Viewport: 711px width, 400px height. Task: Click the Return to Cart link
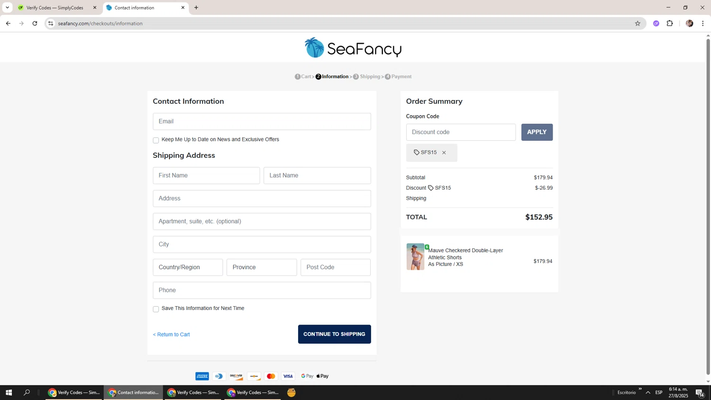click(171, 335)
